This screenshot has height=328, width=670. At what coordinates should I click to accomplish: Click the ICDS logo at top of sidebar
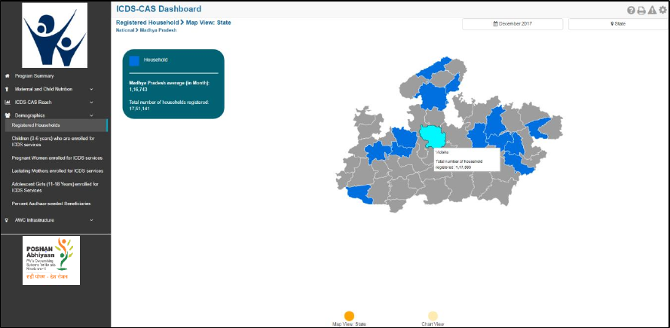click(x=55, y=35)
